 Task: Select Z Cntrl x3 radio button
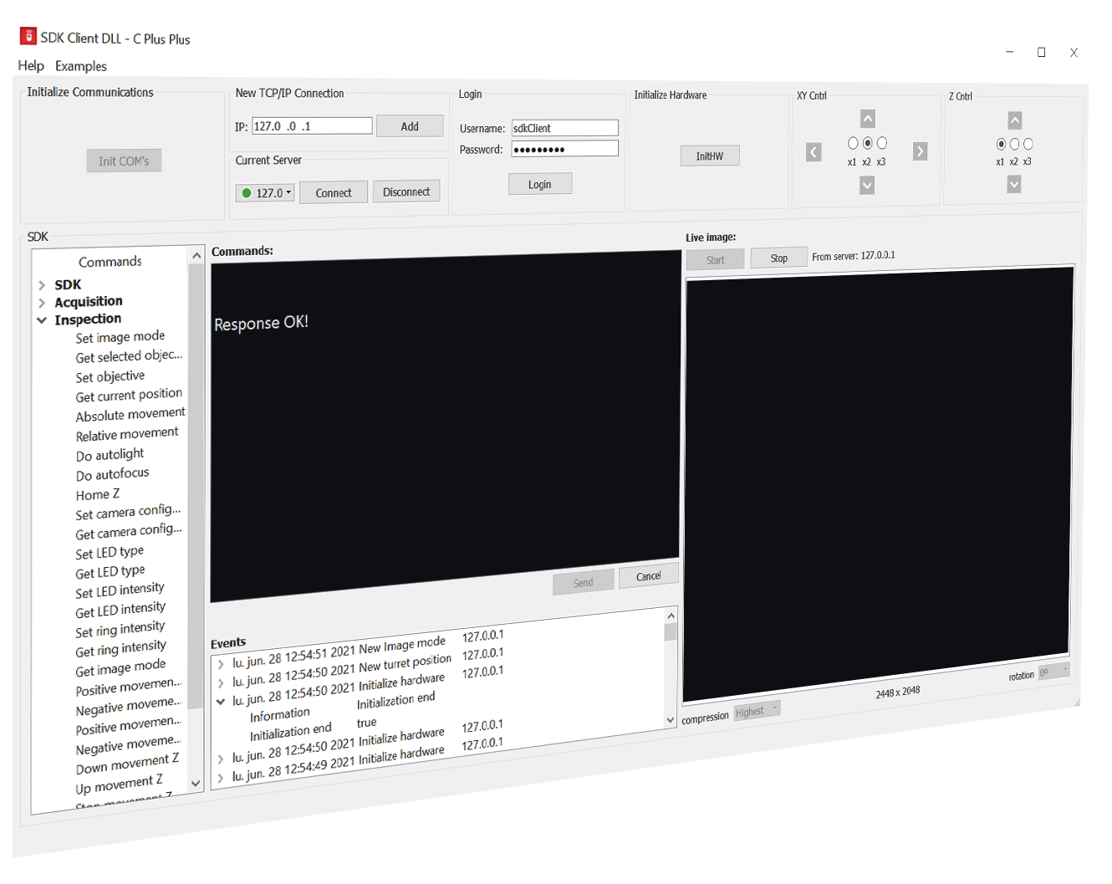[x=1028, y=144]
